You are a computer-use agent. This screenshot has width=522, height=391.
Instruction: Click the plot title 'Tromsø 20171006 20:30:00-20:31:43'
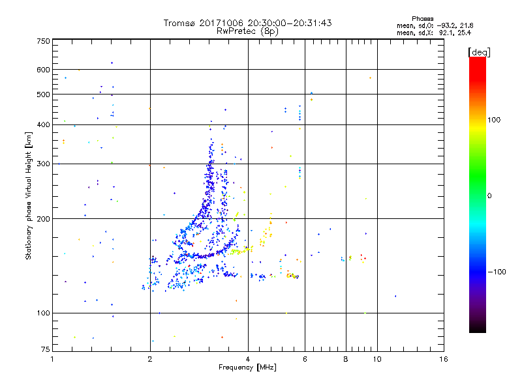247,23
